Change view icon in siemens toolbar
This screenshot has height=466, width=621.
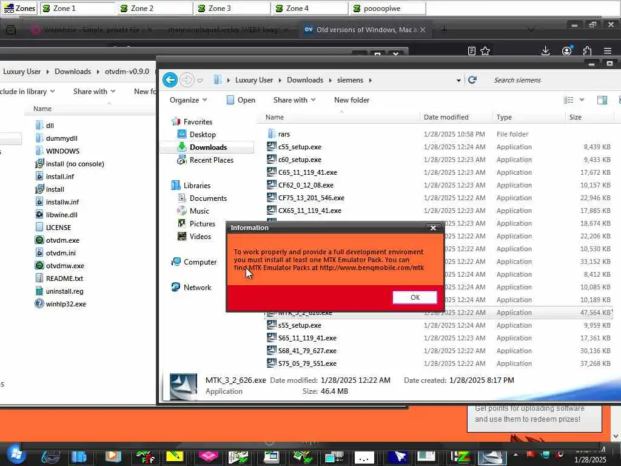[x=568, y=100]
